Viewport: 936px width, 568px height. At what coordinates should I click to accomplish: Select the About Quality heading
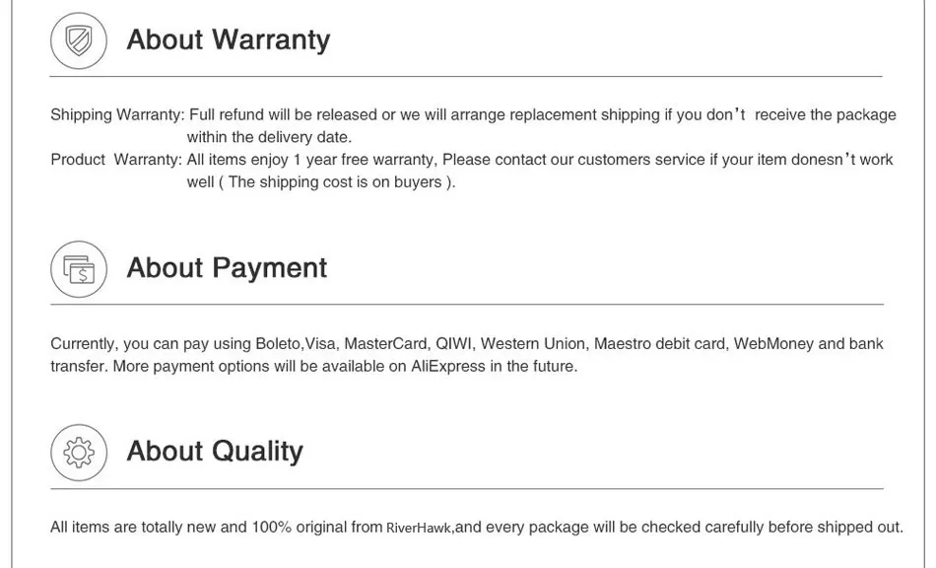tap(215, 451)
